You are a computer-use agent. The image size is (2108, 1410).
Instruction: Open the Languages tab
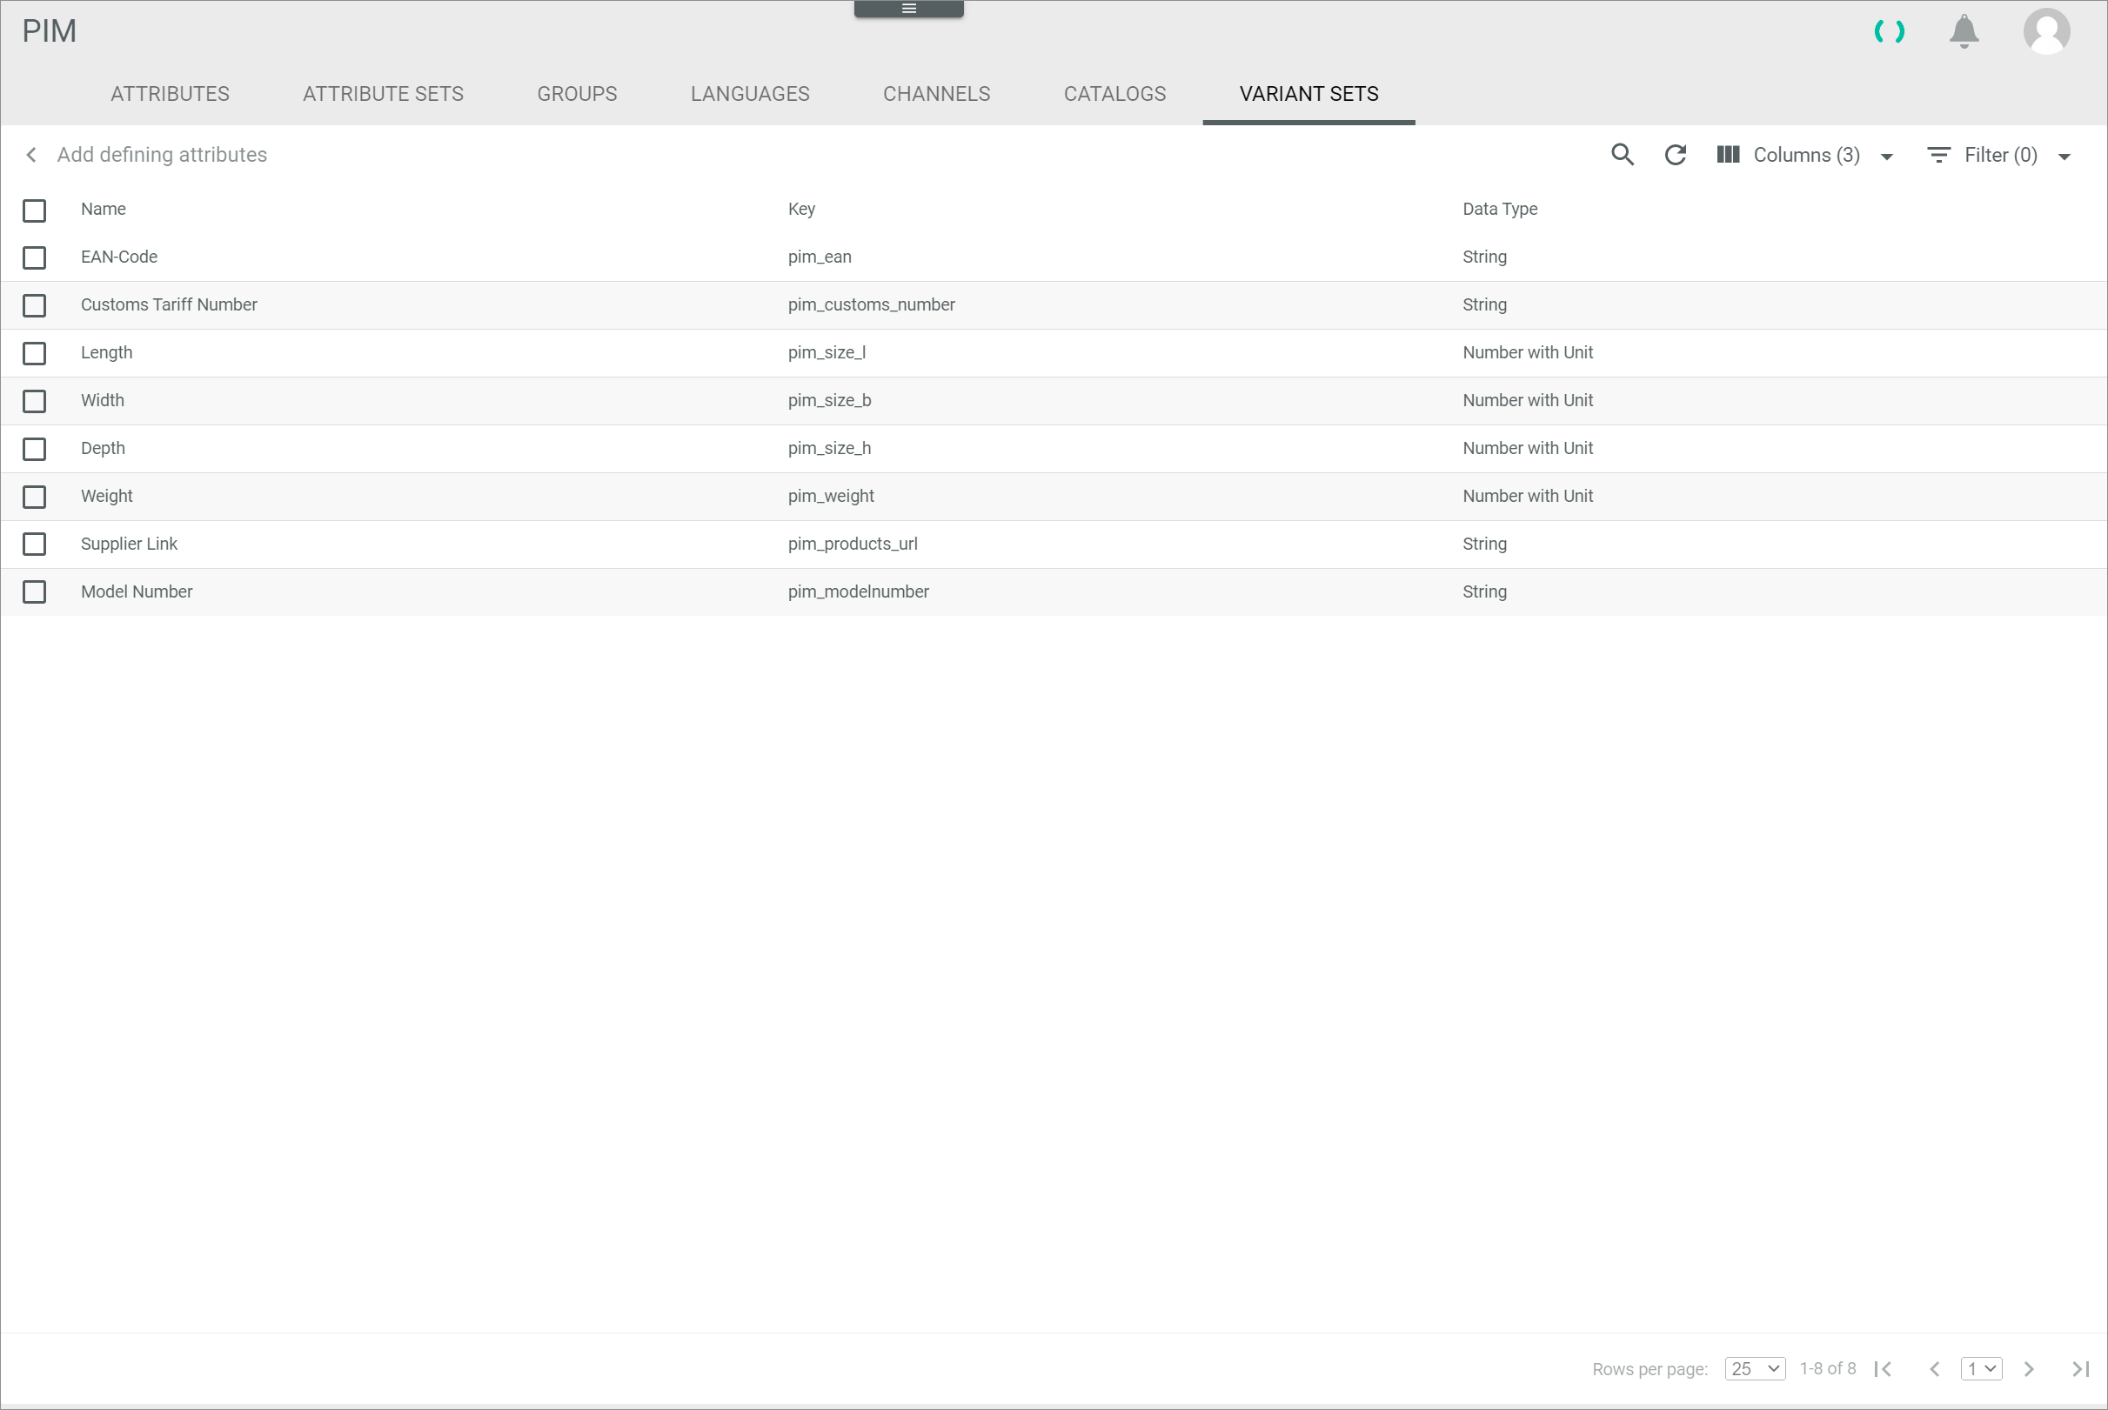(750, 94)
